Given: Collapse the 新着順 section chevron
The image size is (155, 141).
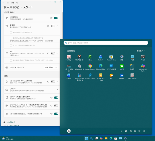Looking at the screenshot, I should point(57,26).
